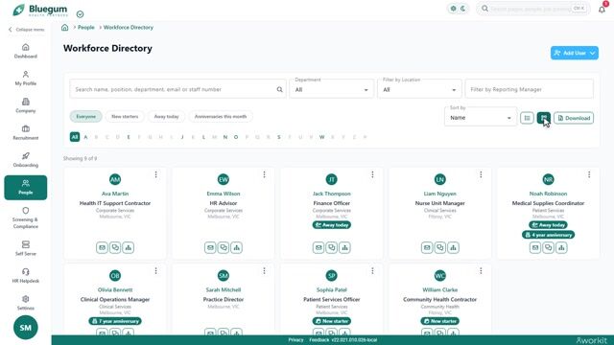614x345 pixels.
Task: Email Liam Nguyen via envelope icon
Action: pos(427,247)
